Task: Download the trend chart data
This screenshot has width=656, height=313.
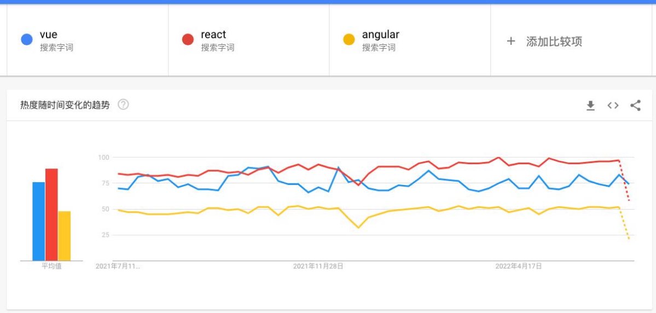Action: [x=590, y=106]
